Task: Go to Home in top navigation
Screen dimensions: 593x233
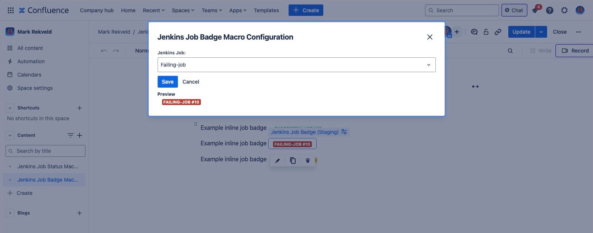Action: click(128, 10)
